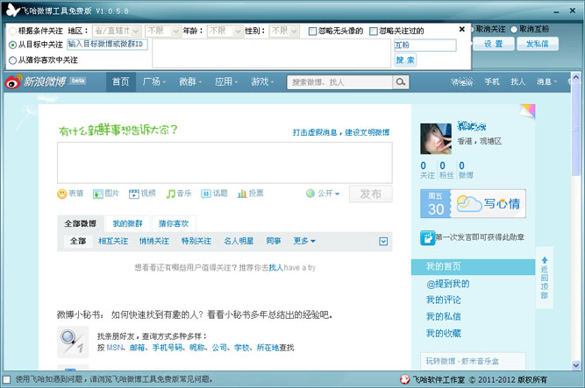Image resolution: width=585 pixels, height=388 pixels.
Task: Focus the 输入目标微博或微群ID field
Action: tap(108, 45)
